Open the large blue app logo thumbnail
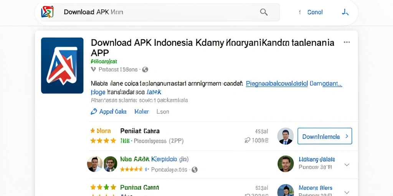This screenshot has width=393, height=196. pos(62,65)
